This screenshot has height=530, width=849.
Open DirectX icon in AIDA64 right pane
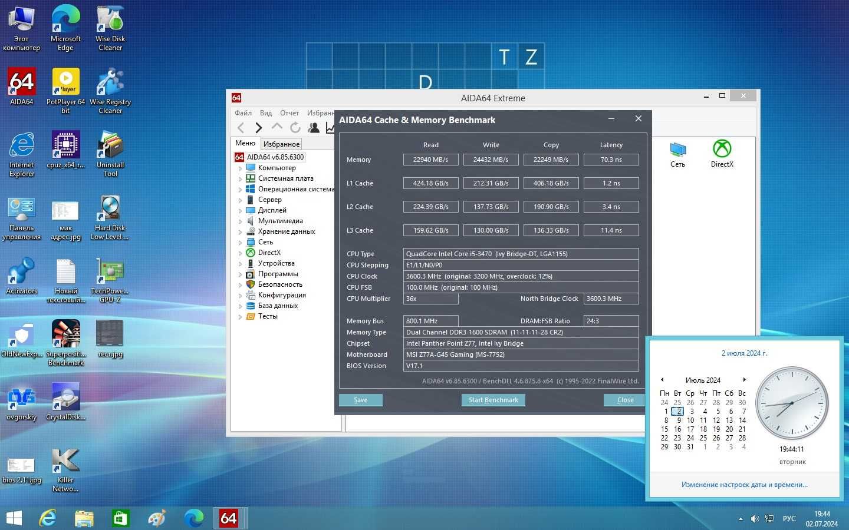(x=722, y=154)
